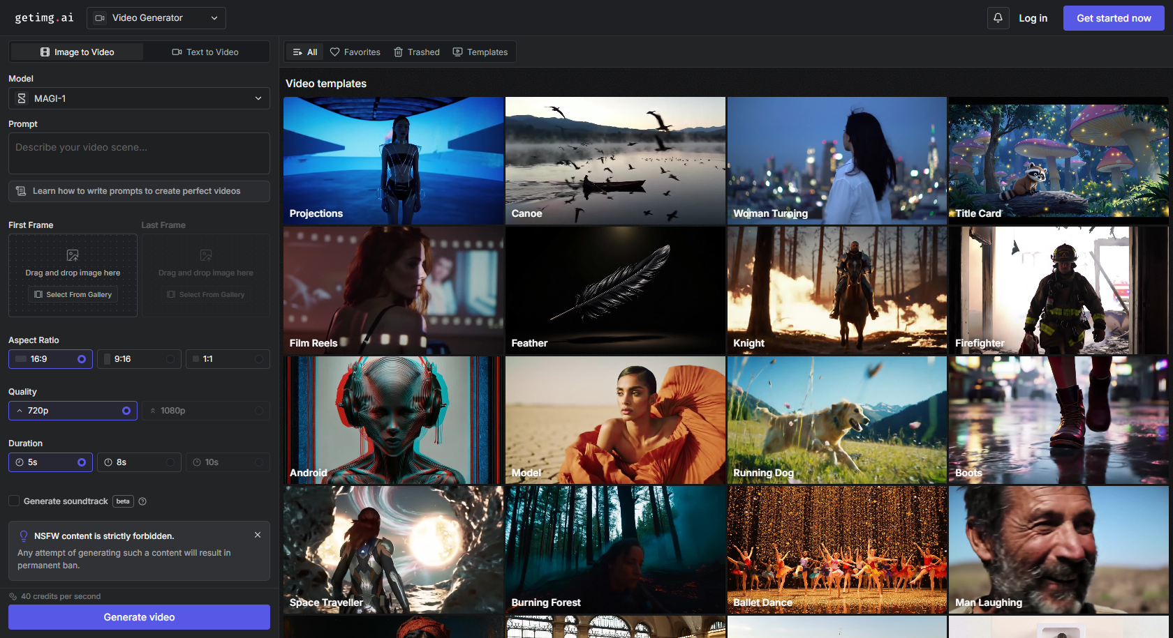
Task: Open the Feather video template
Action: click(x=615, y=290)
